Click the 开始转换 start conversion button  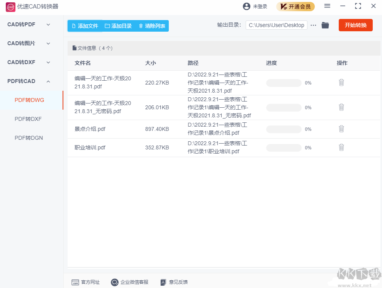pos(355,25)
